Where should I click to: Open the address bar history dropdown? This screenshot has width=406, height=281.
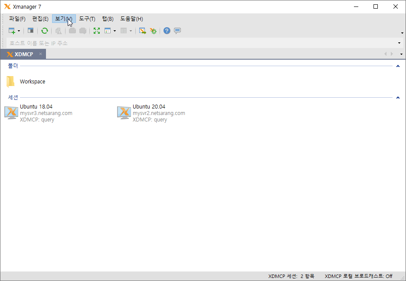(399, 43)
